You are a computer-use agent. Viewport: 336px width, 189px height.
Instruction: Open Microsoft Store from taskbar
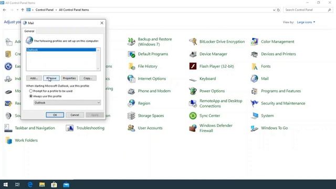(x=54, y=184)
